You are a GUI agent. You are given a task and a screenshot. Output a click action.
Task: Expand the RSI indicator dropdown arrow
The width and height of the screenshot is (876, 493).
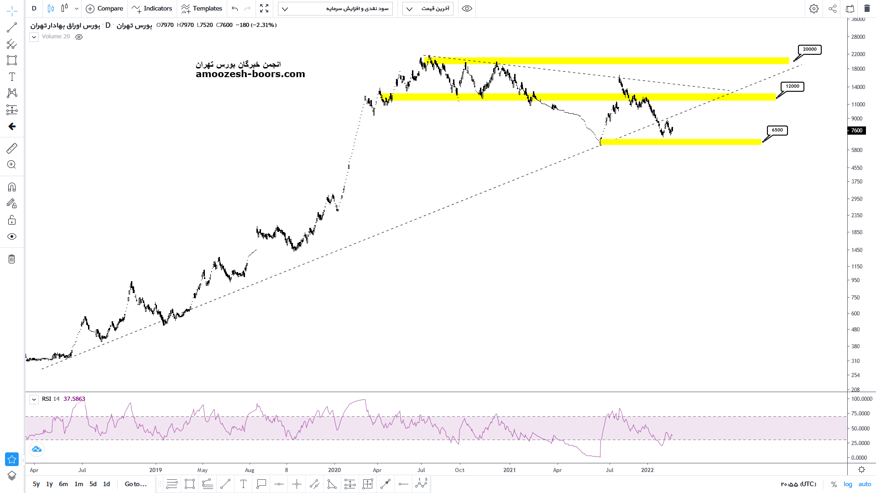tap(34, 399)
